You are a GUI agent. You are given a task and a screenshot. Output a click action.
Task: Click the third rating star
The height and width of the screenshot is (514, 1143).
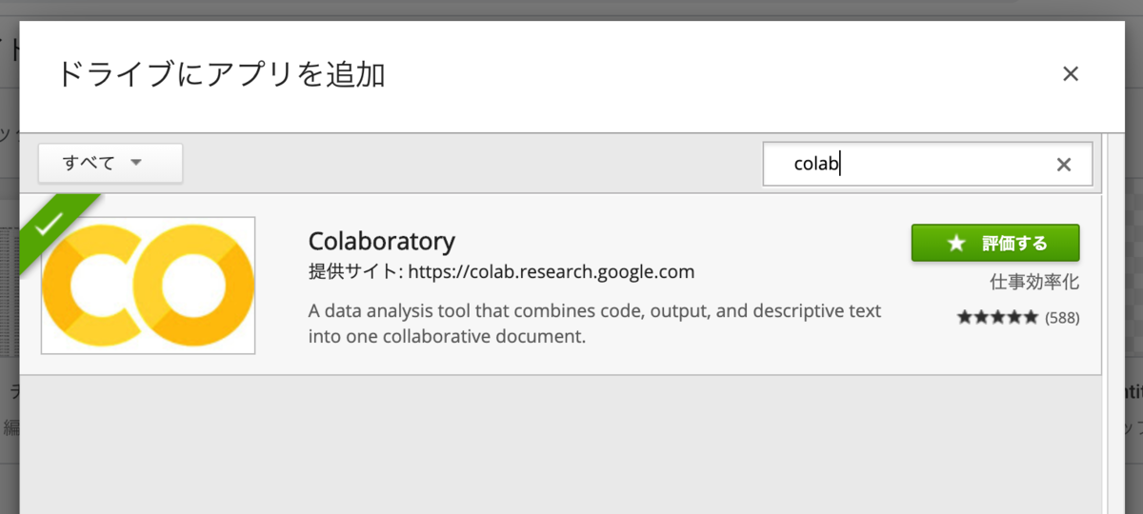(997, 318)
